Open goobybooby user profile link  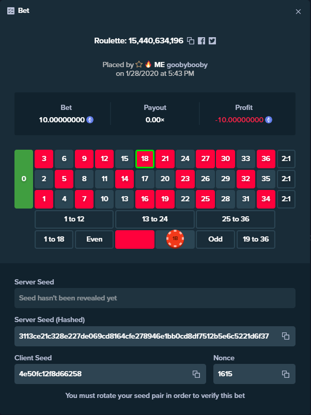[187, 65]
